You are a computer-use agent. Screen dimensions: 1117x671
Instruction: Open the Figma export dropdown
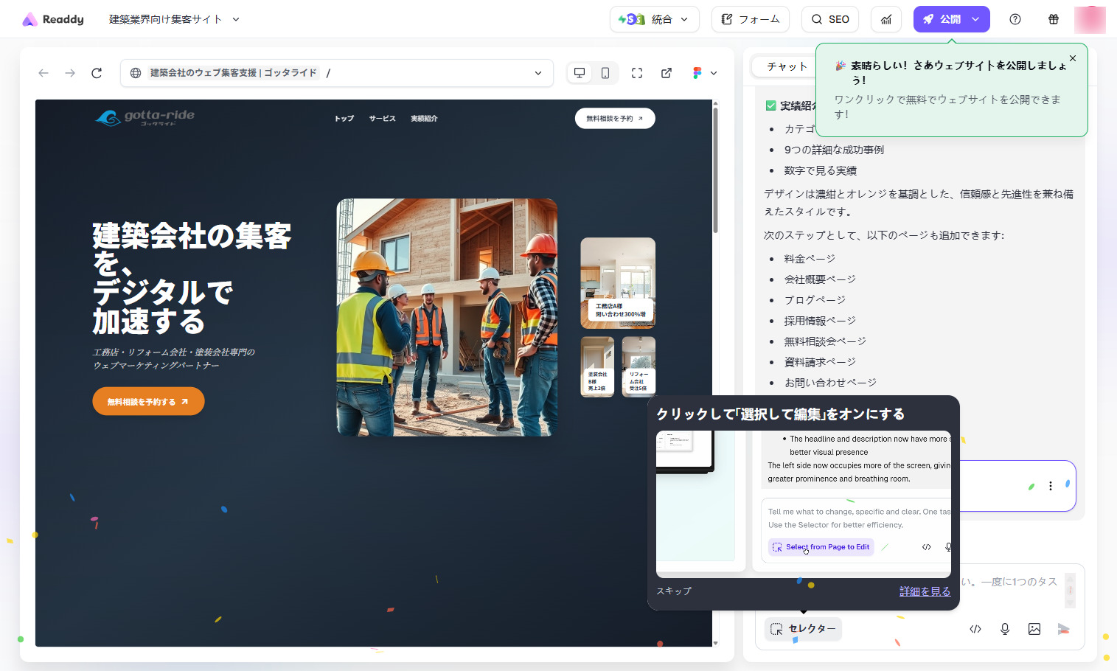click(x=704, y=73)
